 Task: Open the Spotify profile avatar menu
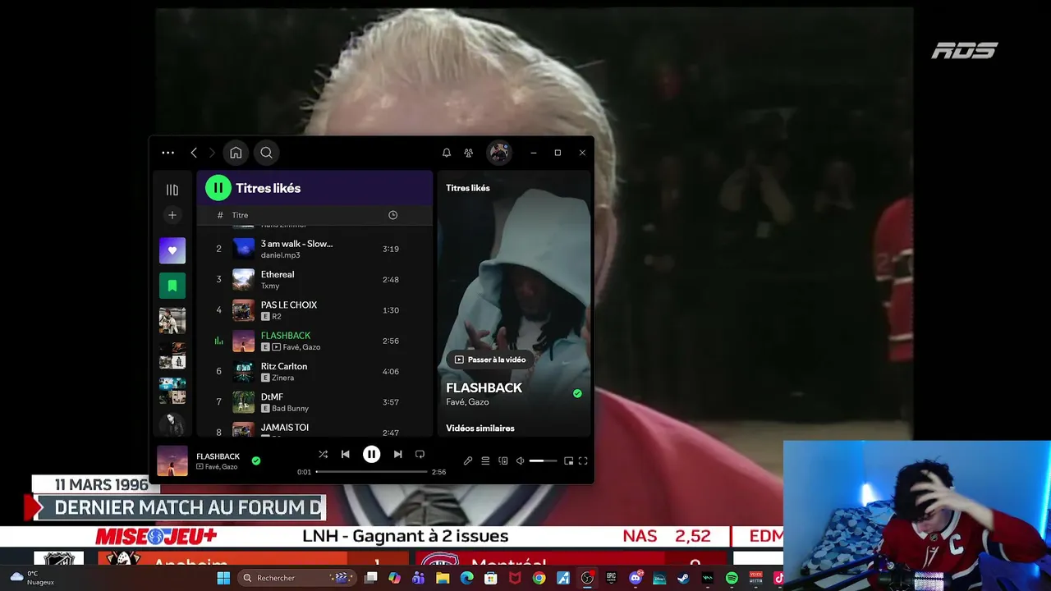pos(499,153)
